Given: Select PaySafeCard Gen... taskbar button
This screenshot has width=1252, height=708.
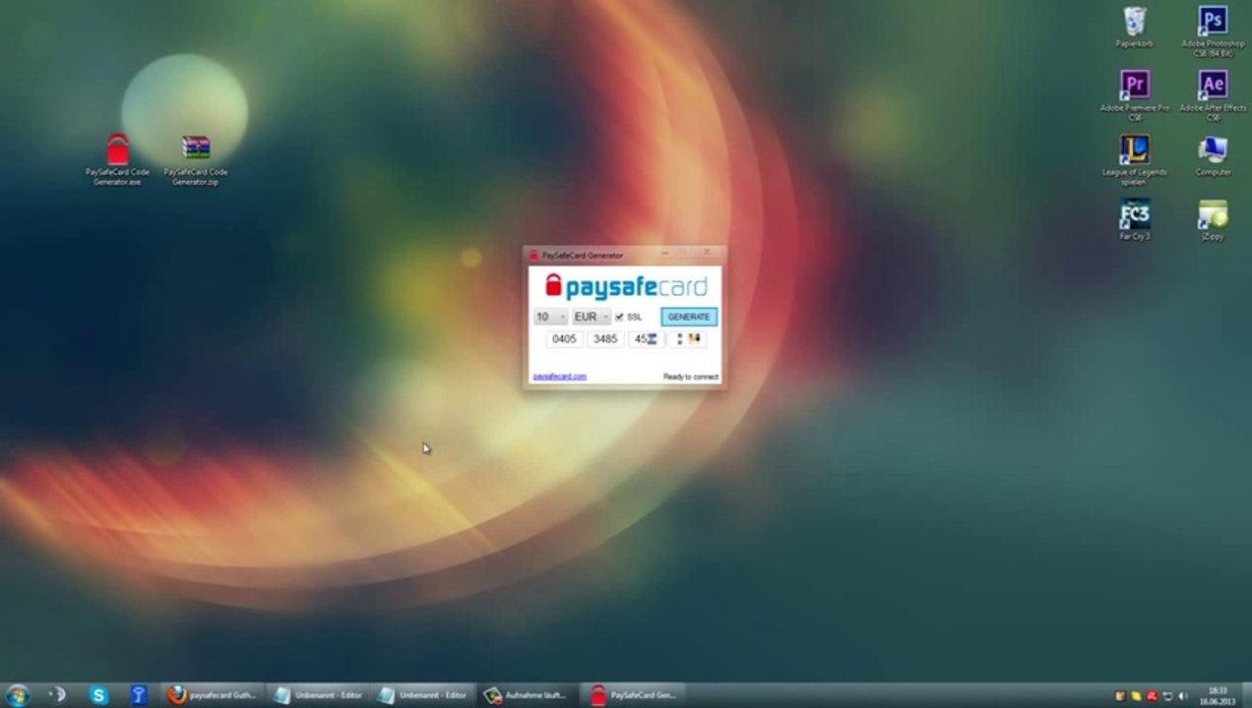Looking at the screenshot, I should click(x=633, y=695).
